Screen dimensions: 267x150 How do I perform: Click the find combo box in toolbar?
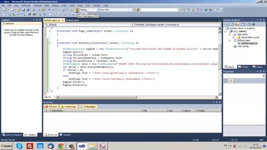pyautogui.click(x=159, y=10)
